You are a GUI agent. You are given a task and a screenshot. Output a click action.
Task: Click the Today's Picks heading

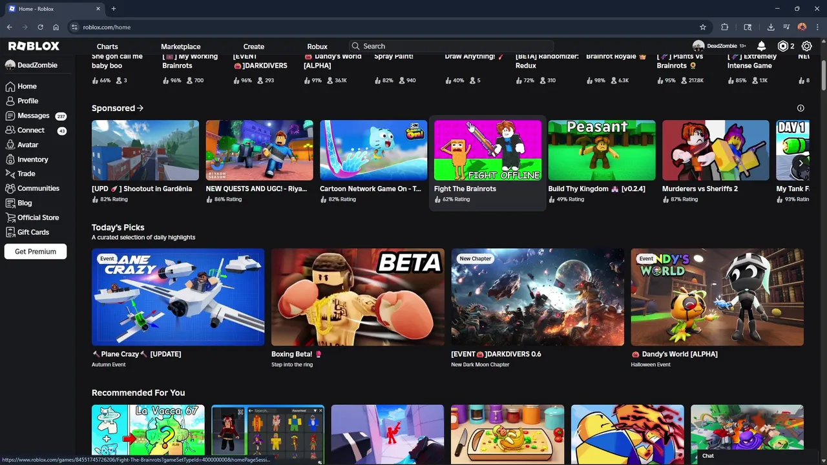pos(118,227)
